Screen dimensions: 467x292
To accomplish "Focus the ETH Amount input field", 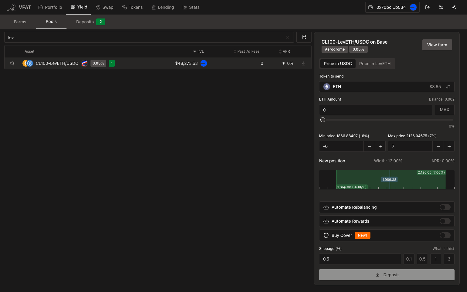I will tap(376, 110).
